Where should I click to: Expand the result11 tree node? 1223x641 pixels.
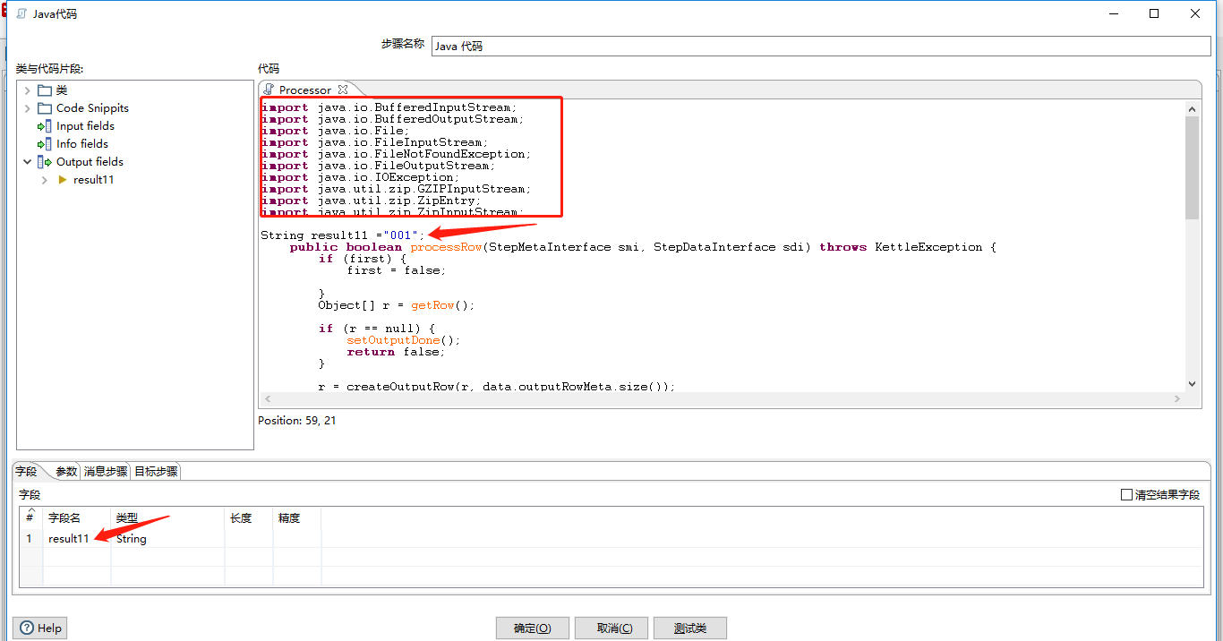coord(44,179)
